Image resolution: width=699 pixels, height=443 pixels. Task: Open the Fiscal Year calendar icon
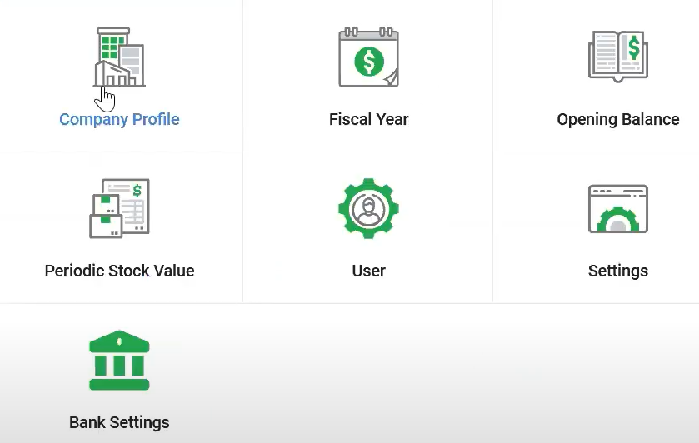369,57
